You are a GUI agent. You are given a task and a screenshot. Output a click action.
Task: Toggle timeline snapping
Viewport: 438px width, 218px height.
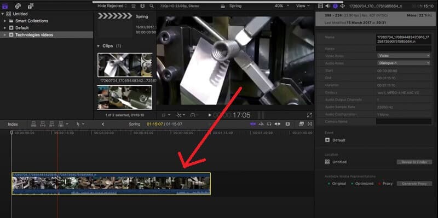point(278,124)
